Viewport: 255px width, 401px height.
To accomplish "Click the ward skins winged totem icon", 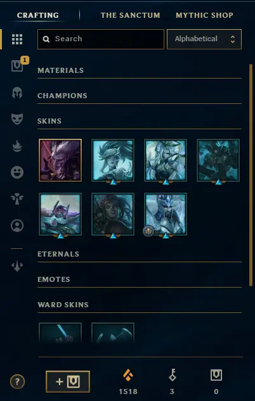I will [x=17, y=199].
